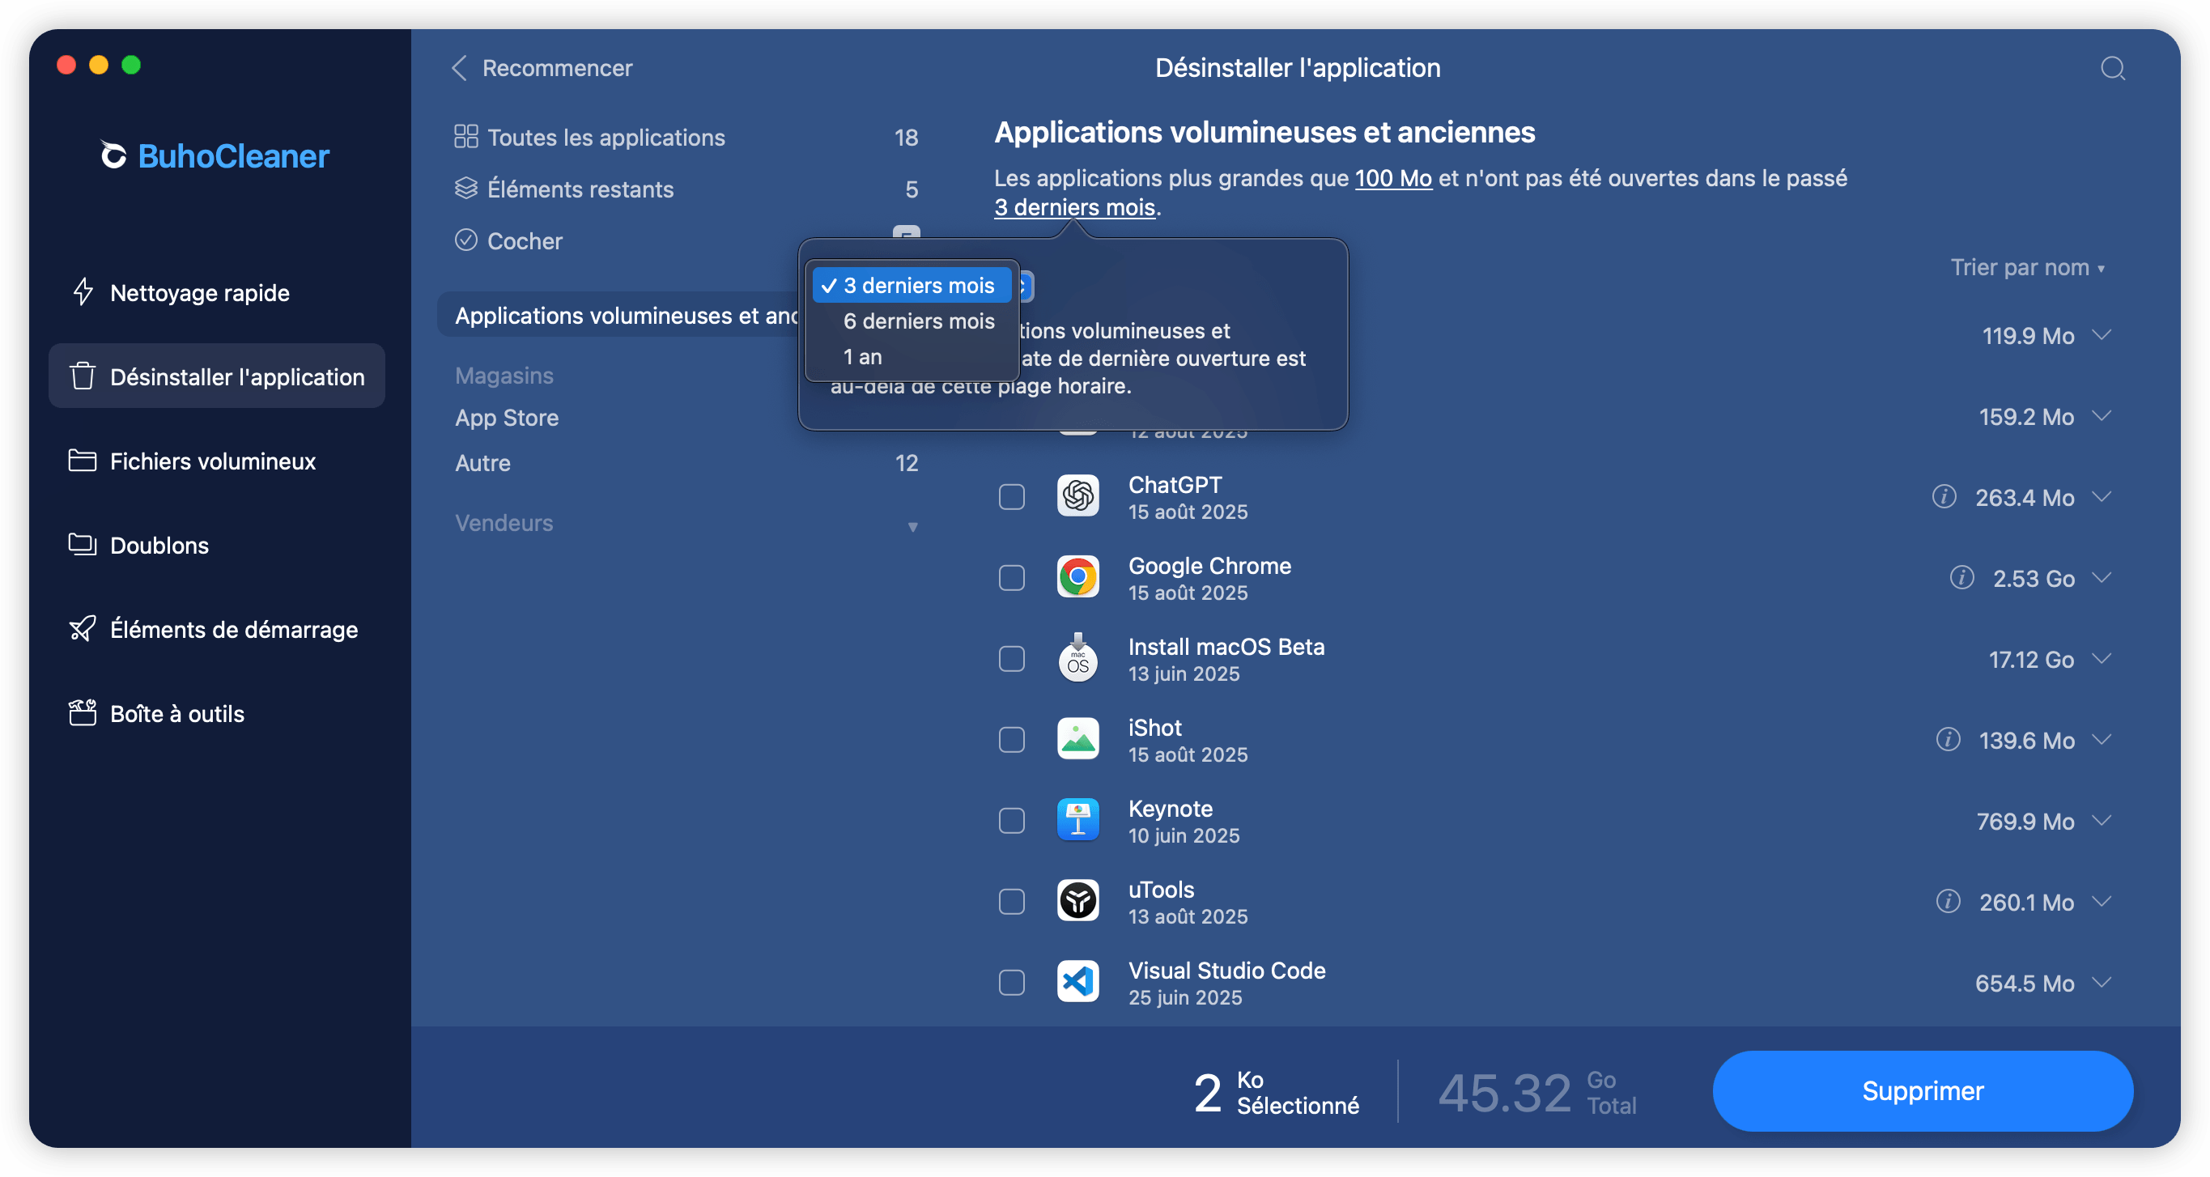
Task: Expand the Install macOS Beta row chevron
Action: click(2101, 658)
